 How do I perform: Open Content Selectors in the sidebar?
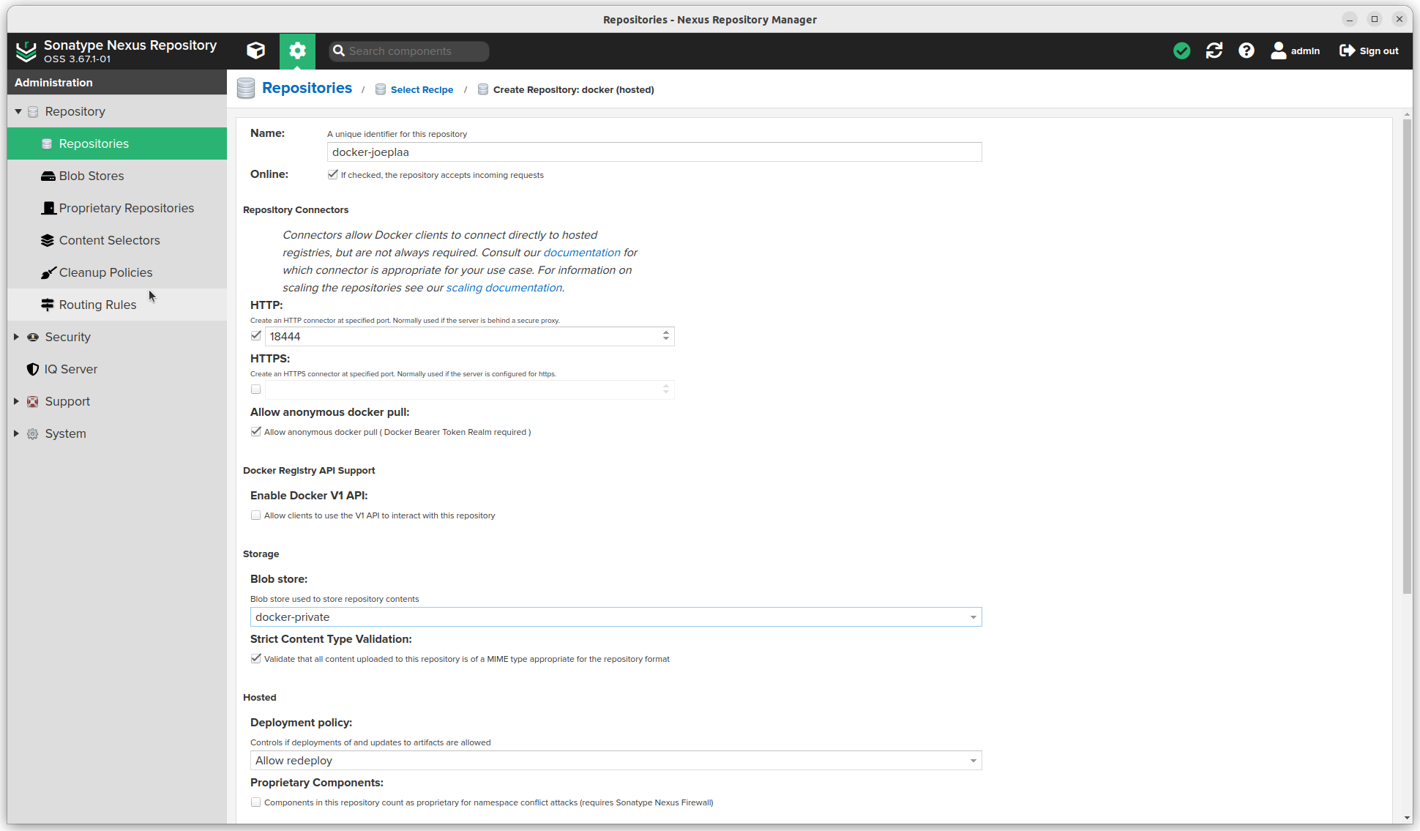[x=117, y=240]
